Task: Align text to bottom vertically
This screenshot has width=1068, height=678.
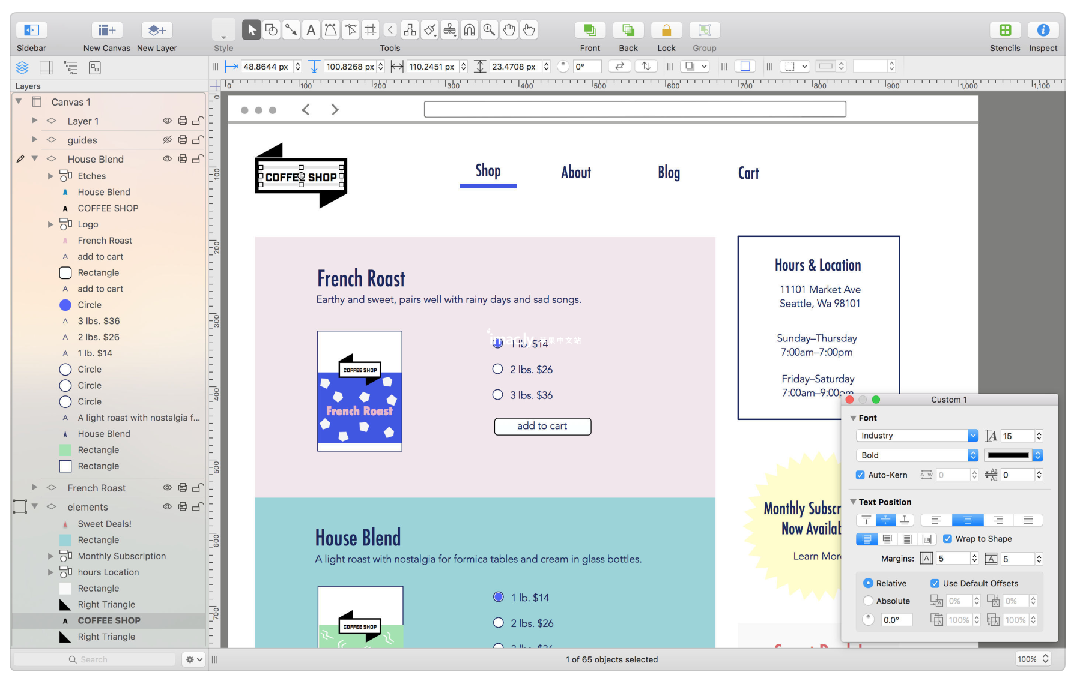Action: (x=905, y=520)
